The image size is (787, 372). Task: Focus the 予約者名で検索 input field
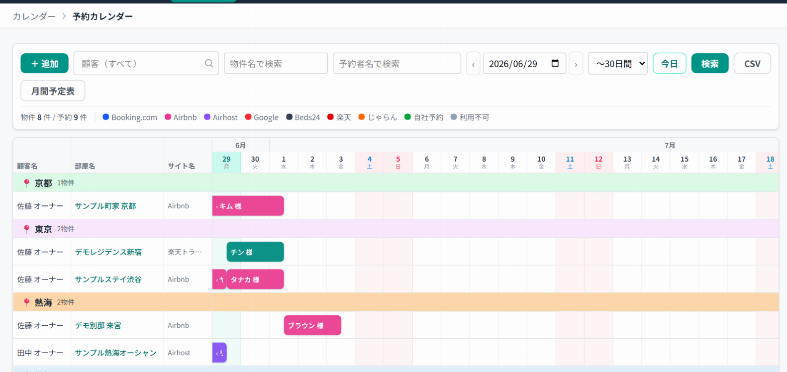[x=397, y=64]
